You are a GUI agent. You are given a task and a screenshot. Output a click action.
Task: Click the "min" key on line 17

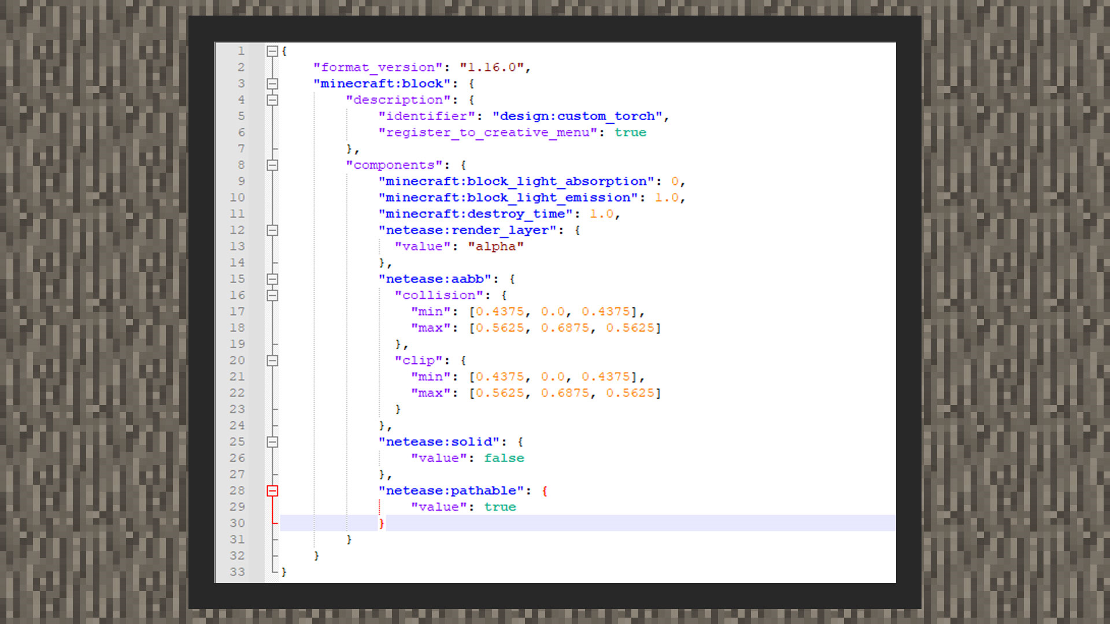click(431, 311)
